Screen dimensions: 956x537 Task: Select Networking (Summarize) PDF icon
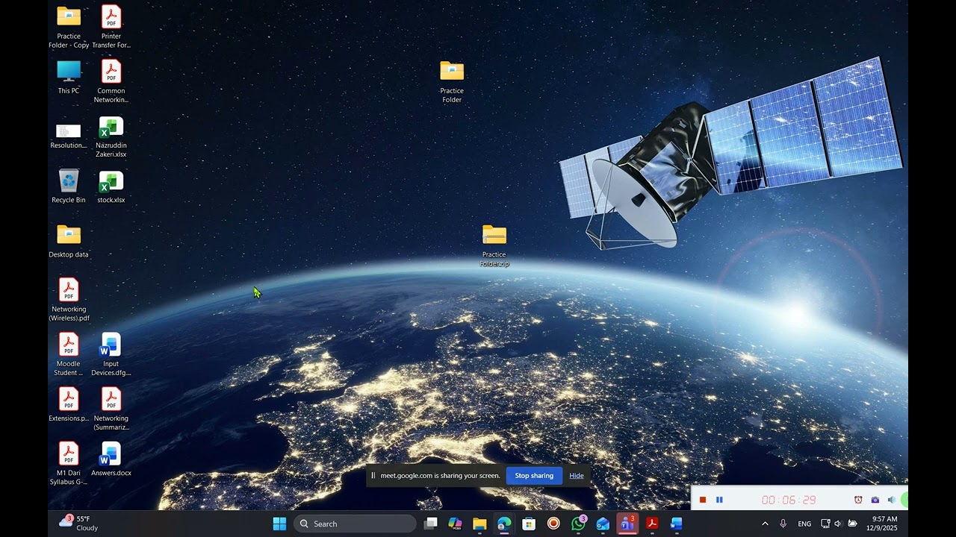coord(111,409)
